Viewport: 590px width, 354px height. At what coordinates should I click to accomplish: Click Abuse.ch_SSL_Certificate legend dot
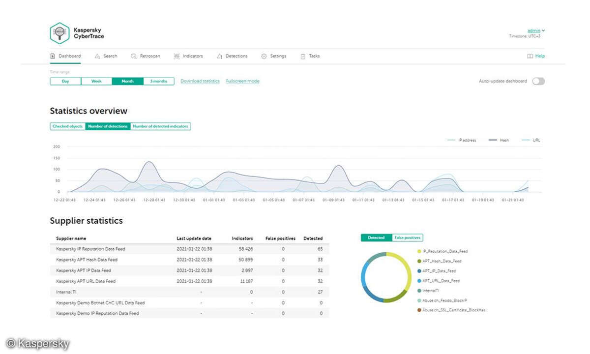point(419,310)
